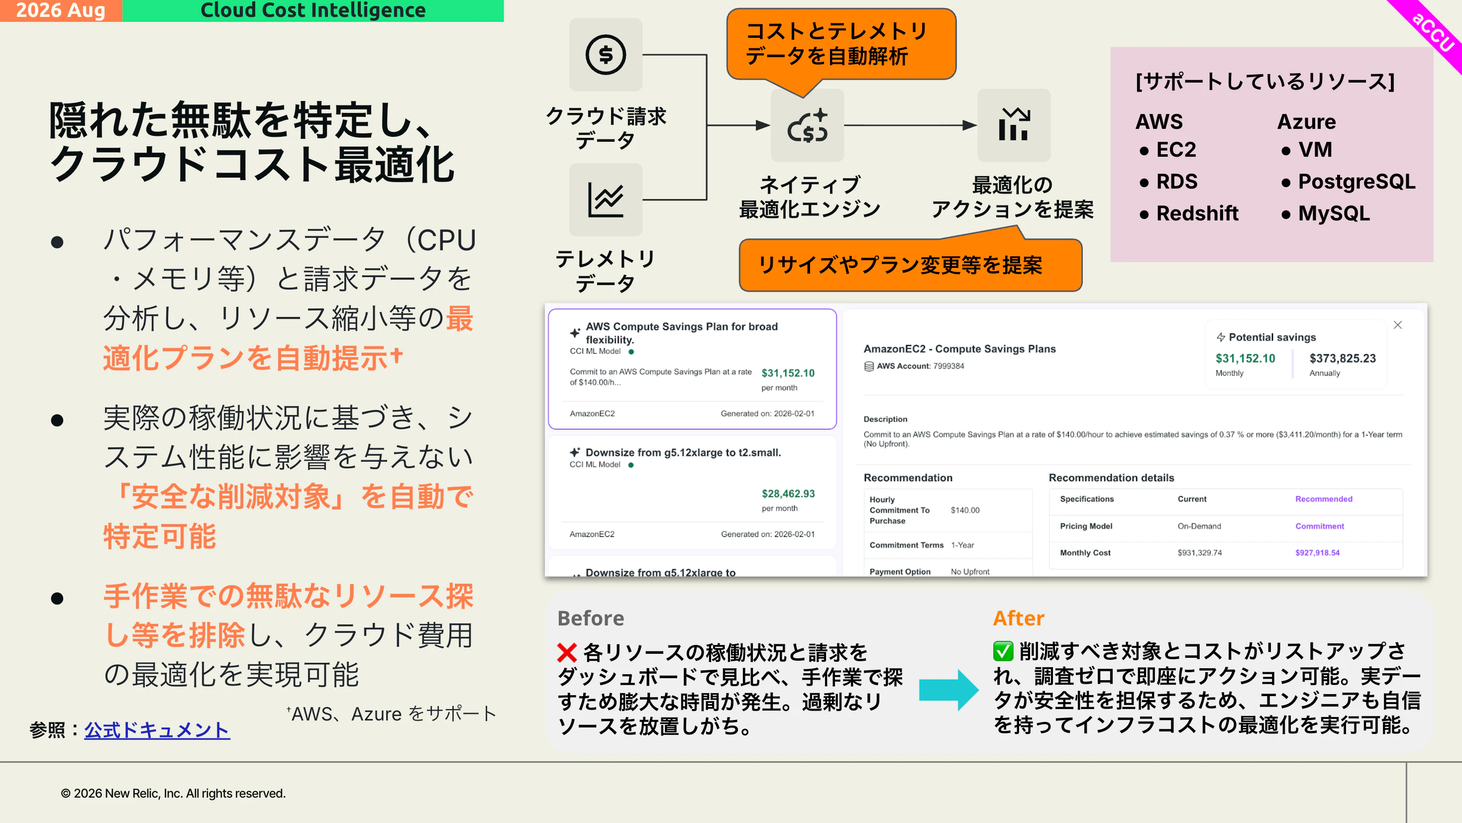This screenshot has width=1462, height=823.
Task: Click the On-Demand current pricing model
Action: click(1199, 526)
